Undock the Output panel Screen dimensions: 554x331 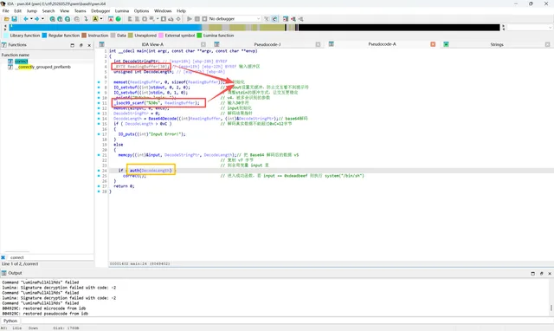coord(541,273)
